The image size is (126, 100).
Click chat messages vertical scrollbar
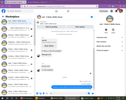coord(94,68)
